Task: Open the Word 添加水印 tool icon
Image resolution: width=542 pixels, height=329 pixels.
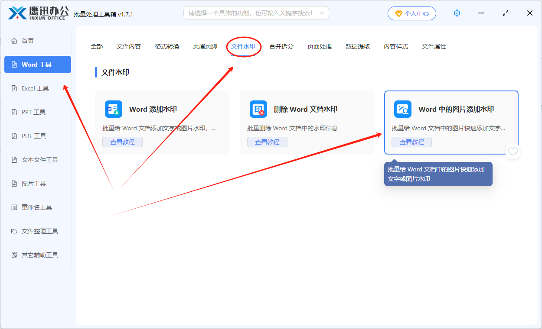Action: click(x=112, y=109)
